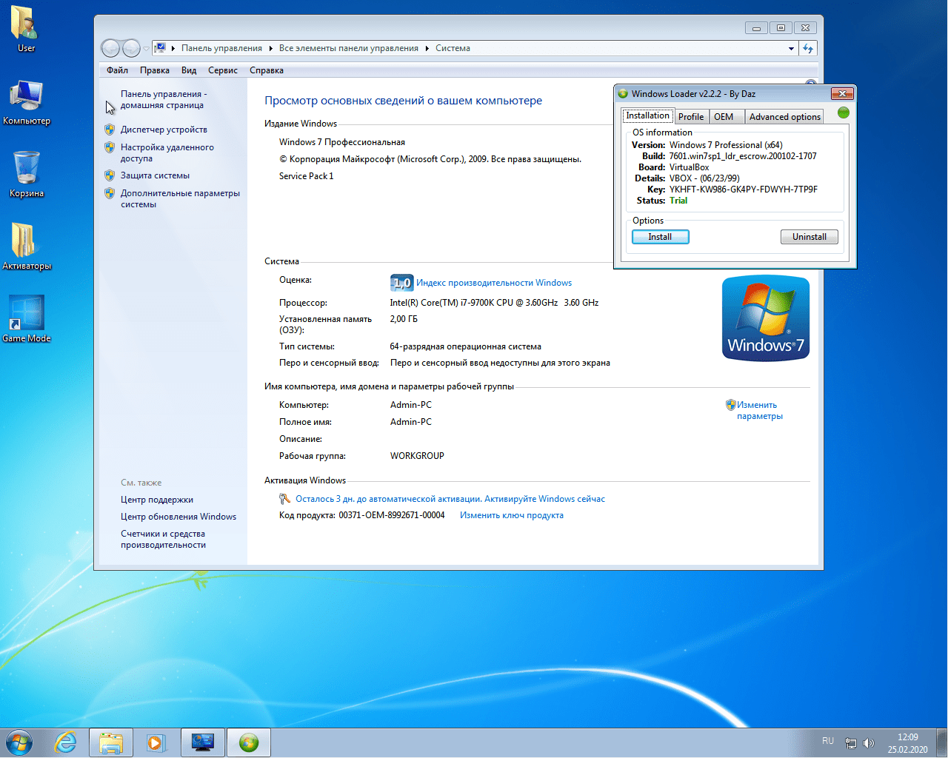Open the Advanced options tab
Screen dimensions: 948x758
785,117
